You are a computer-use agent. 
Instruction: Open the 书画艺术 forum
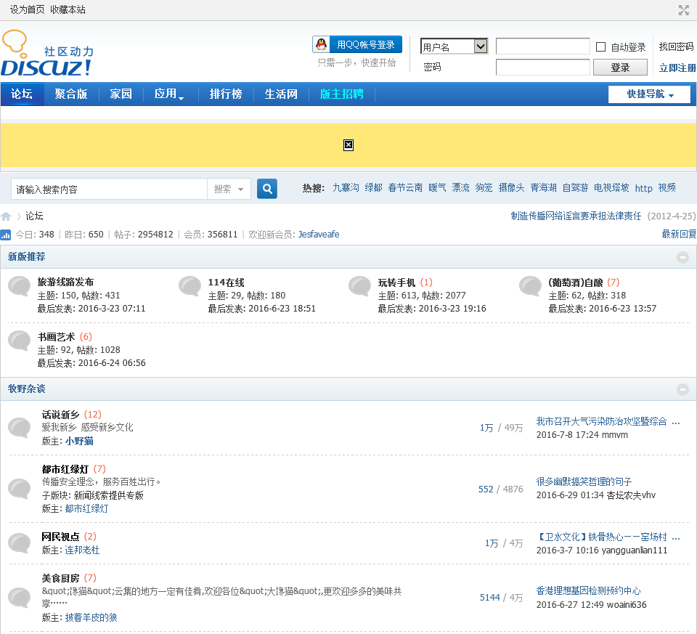(x=56, y=337)
